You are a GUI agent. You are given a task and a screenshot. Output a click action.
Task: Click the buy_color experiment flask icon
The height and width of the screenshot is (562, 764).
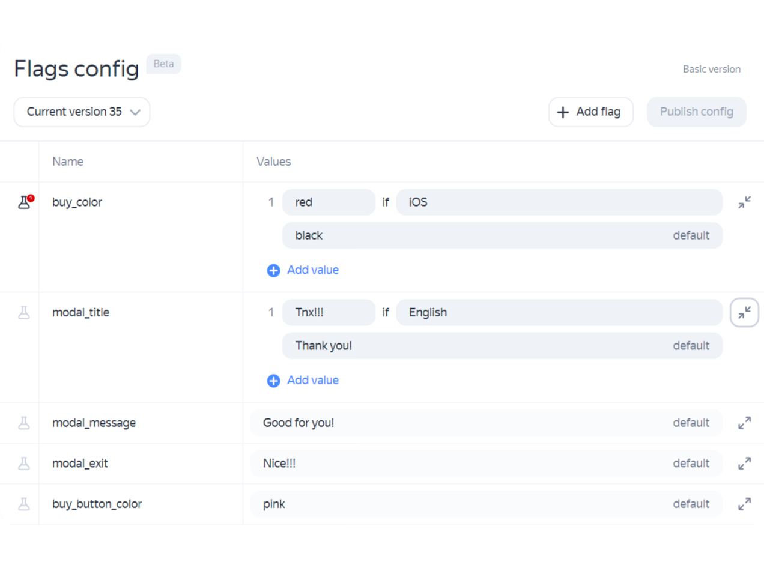24,202
